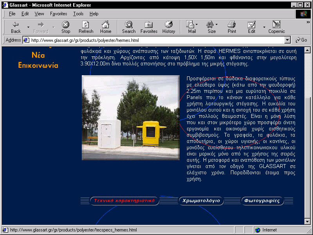Show more toolbar buttons chevron
Image resolution: width=313 pixels, height=235 pixels.
(308, 22)
